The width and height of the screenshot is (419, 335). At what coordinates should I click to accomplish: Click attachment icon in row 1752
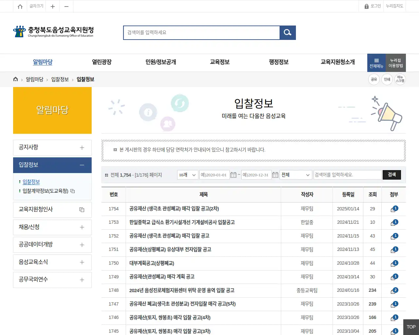[394, 237]
